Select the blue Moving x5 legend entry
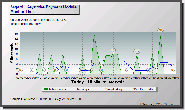The image size is (185, 110). [x=82, y=89]
